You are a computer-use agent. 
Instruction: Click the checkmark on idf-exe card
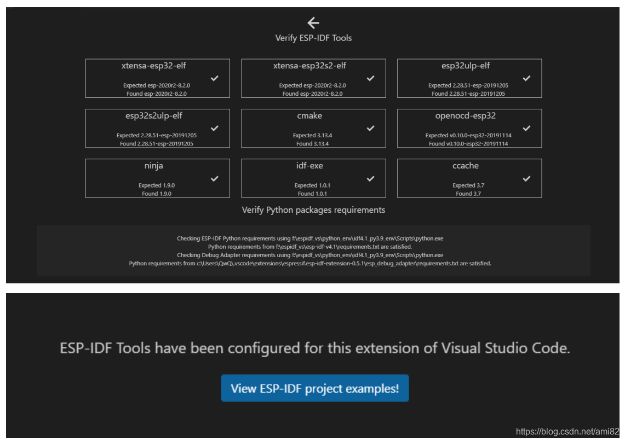371,178
